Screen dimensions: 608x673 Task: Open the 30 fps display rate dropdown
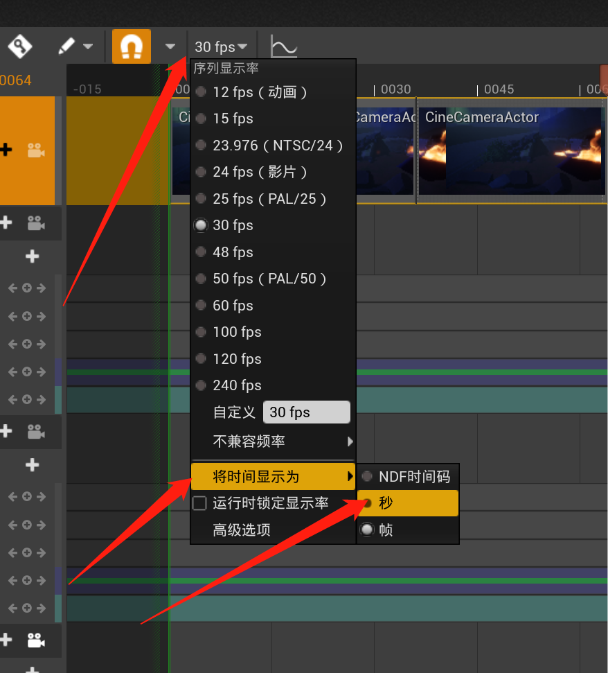[x=220, y=46]
